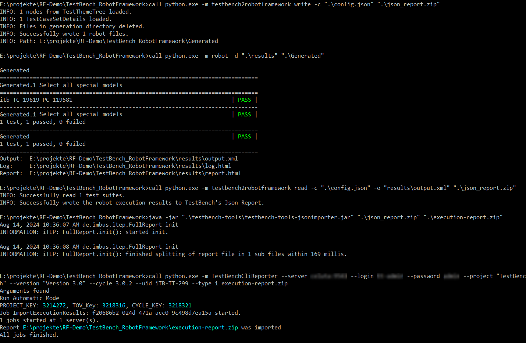526x343 pixels.
Task: Click the report.html path line
Action: pos(121,173)
